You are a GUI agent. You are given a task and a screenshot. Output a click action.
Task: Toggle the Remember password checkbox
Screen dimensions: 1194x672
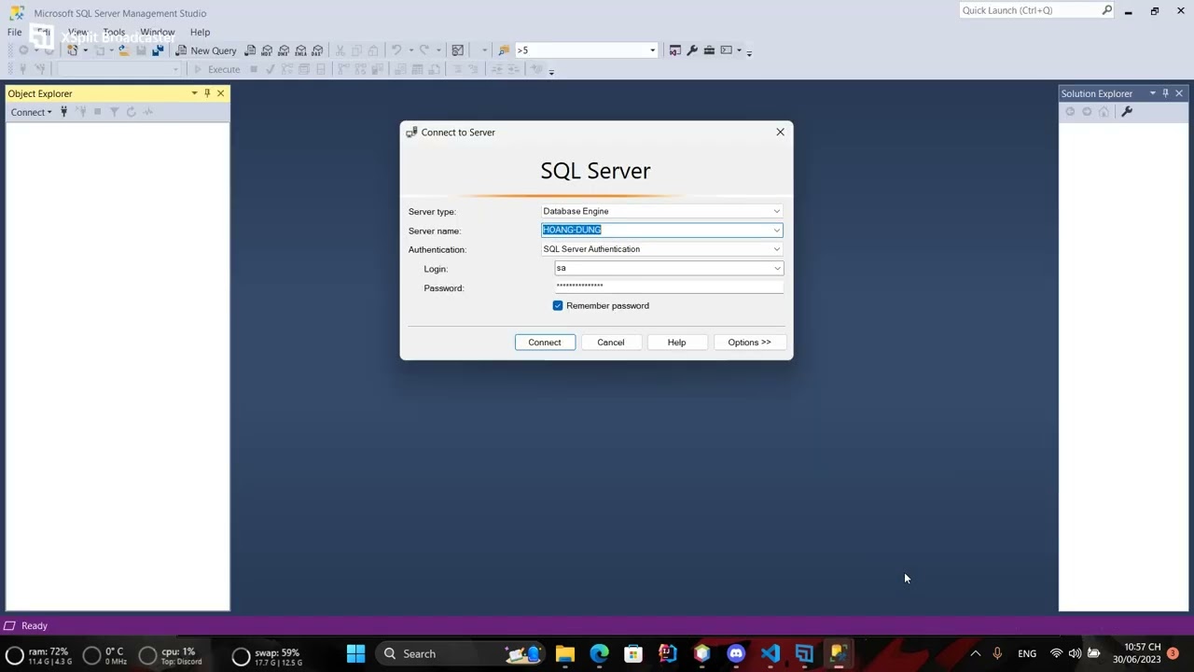558,306
